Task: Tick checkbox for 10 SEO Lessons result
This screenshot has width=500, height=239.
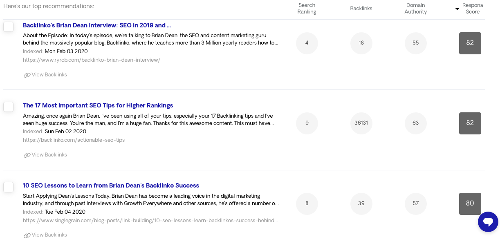Action: tap(9, 187)
